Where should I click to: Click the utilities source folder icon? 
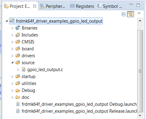click(x=18, y=83)
